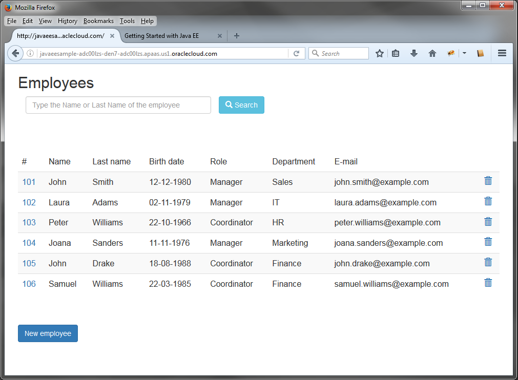
Task: Open the Firefox hamburger menu
Action: tap(502, 53)
